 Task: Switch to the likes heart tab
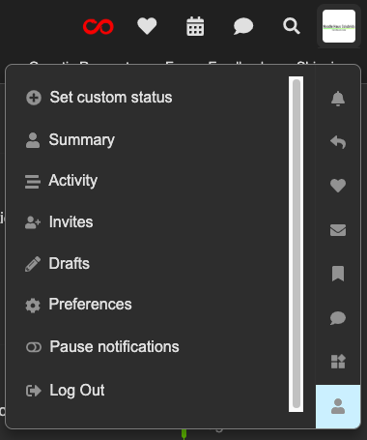coord(338,186)
